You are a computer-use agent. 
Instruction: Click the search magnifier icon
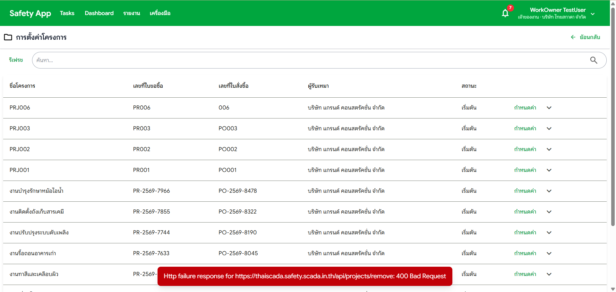pyautogui.click(x=594, y=60)
